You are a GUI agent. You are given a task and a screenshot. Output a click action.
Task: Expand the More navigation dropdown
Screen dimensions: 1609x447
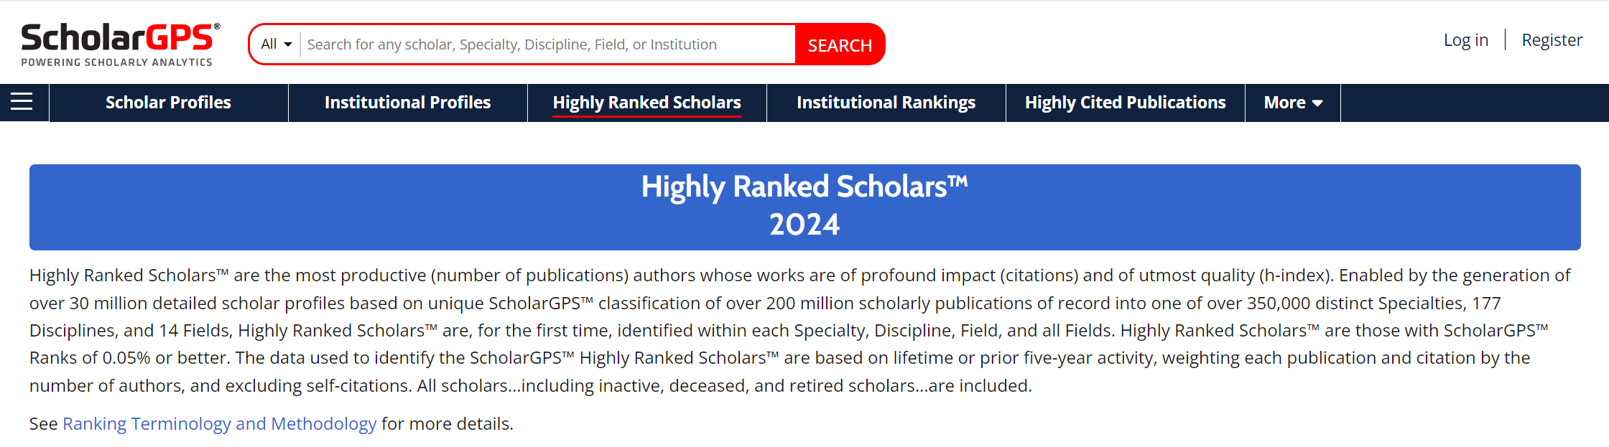pyautogui.click(x=1292, y=103)
